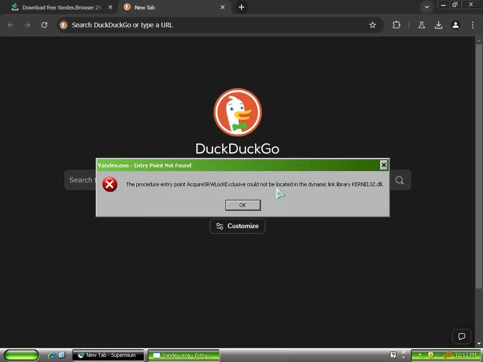Switch to New Tab - Supermium taskbar button
This screenshot has height=362, width=483.
pyautogui.click(x=108, y=355)
